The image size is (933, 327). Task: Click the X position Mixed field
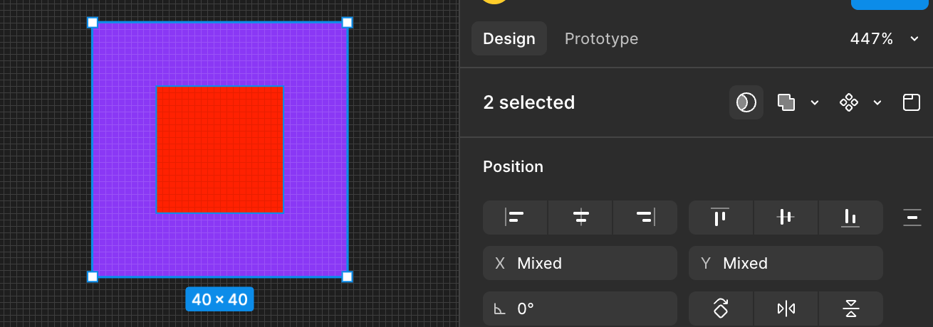tap(580, 263)
